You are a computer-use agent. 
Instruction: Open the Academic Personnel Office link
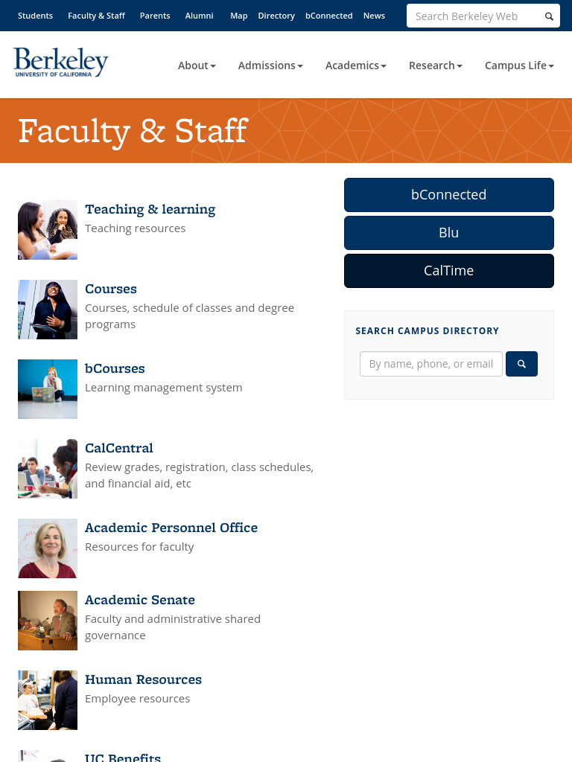[171, 528]
